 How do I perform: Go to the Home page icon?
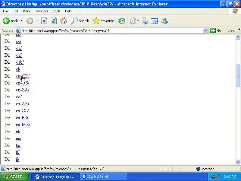tap(63, 21)
